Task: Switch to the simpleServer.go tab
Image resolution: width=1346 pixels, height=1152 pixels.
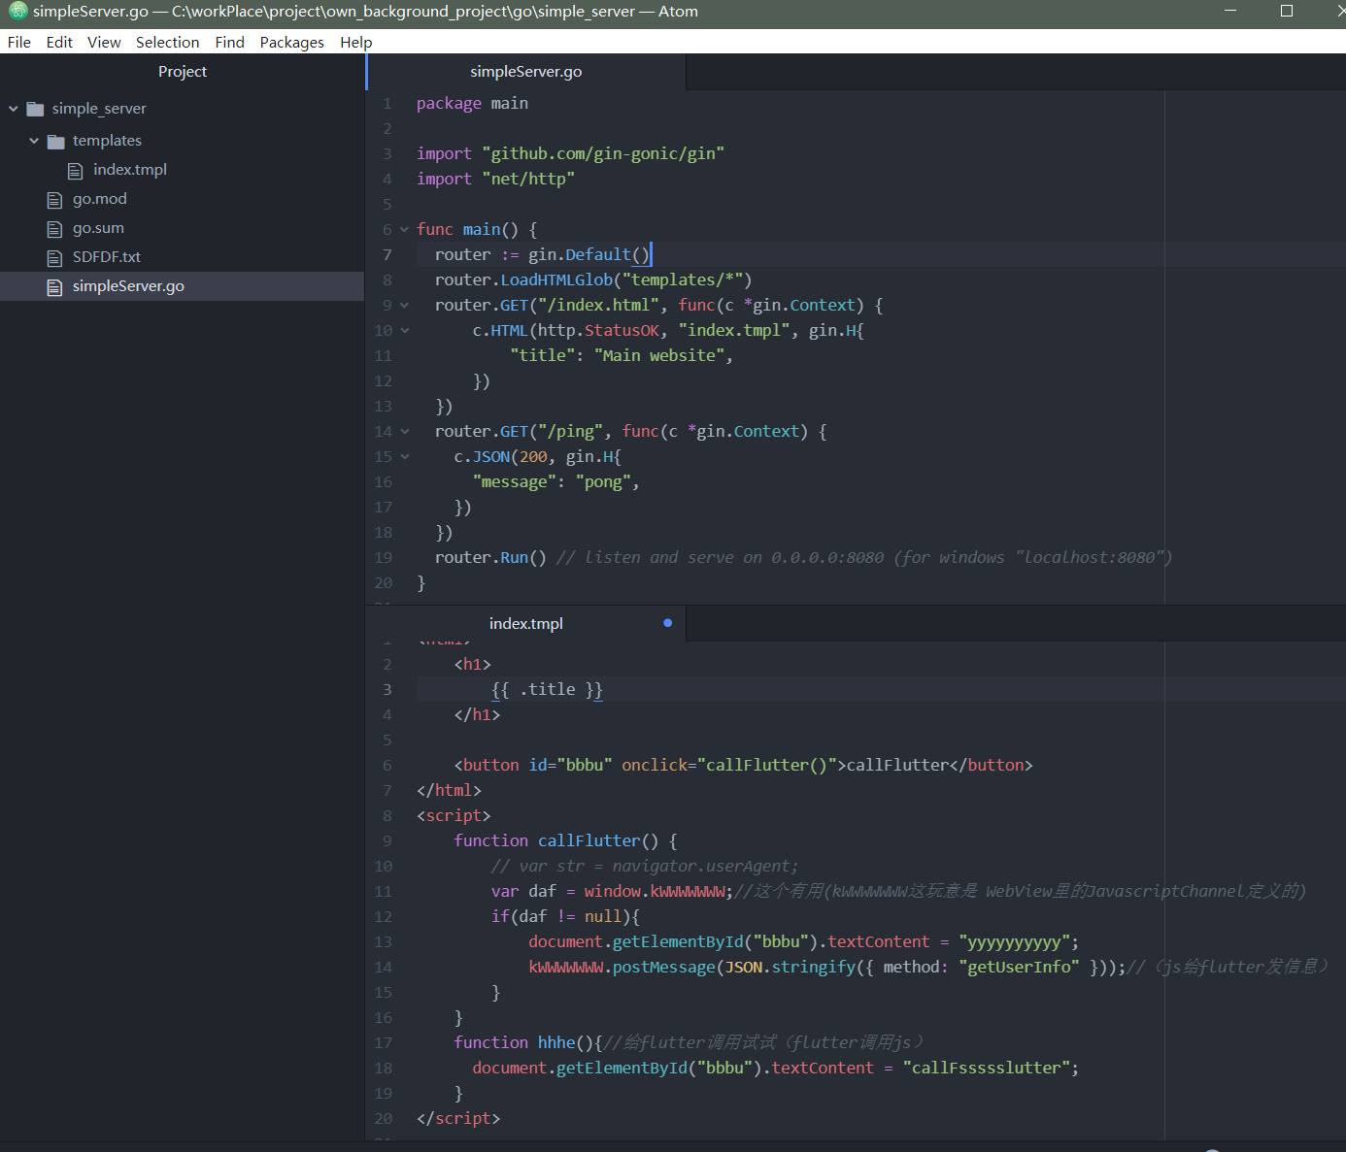Action: 526,72
